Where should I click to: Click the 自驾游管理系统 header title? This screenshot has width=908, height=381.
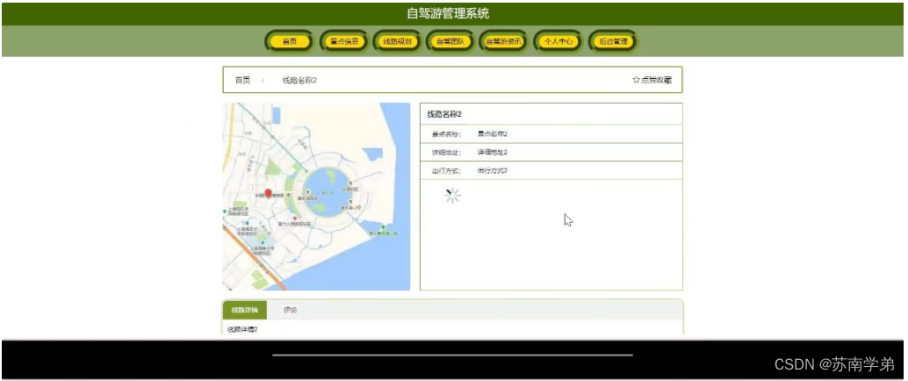tap(448, 13)
